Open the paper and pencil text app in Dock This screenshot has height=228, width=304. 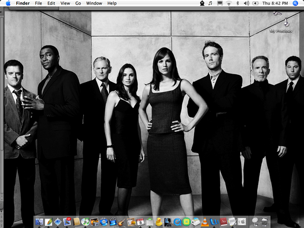232,221
